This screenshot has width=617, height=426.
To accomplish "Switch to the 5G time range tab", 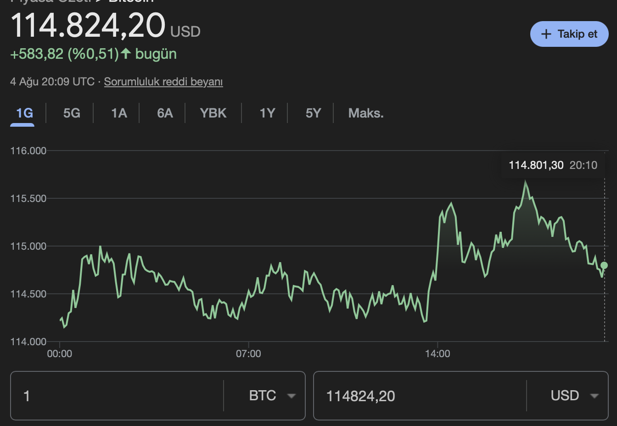I will [x=72, y=113].
